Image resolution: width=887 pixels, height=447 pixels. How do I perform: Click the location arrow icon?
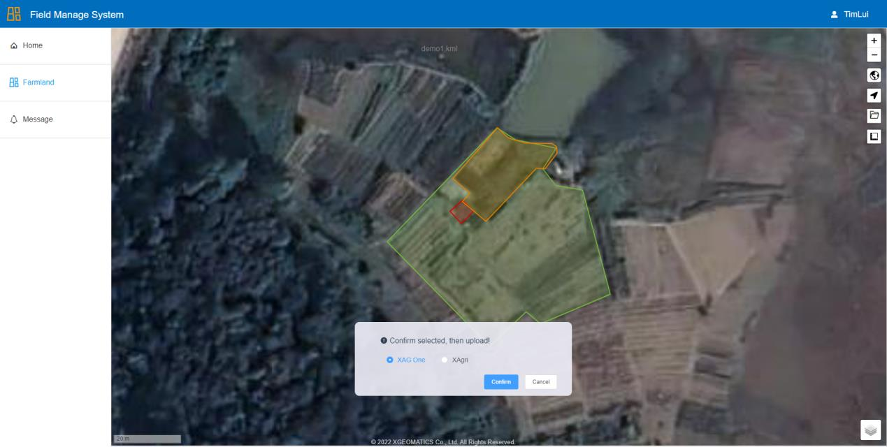874,96
